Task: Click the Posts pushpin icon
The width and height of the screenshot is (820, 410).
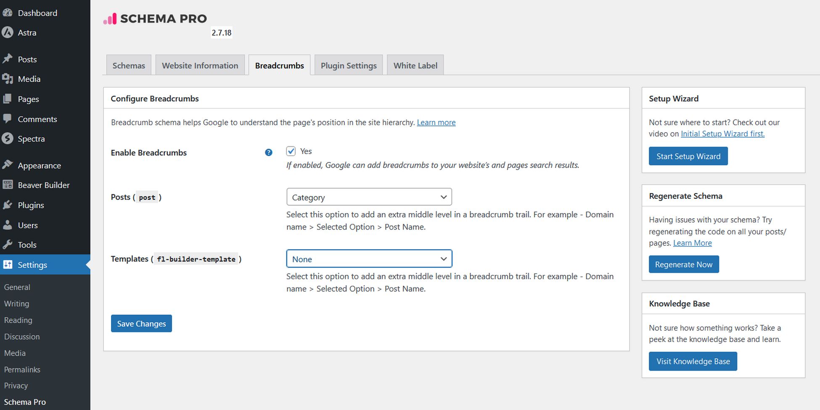Action: pyautogui.click(x=8, y=59)
